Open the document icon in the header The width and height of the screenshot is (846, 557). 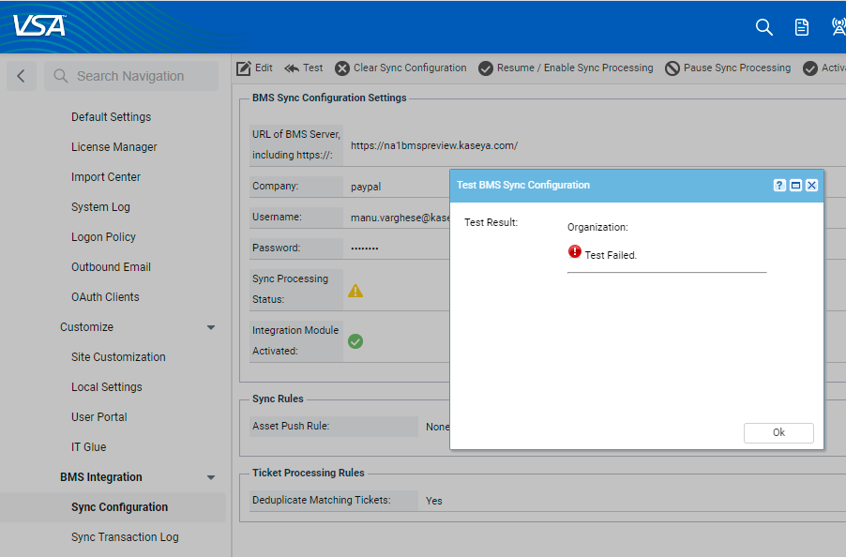802,27
